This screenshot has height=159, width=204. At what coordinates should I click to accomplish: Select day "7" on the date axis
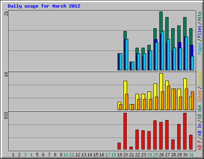click(49, 155)
